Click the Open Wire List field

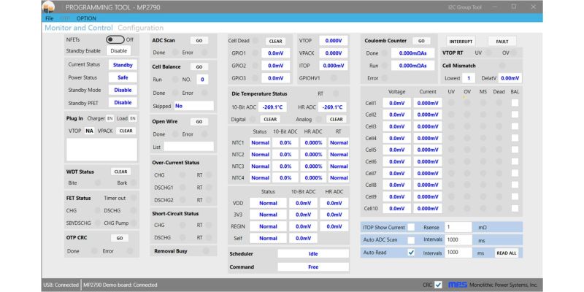189,147
